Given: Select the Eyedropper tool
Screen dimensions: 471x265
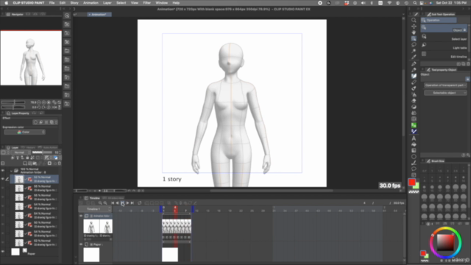Looking at the screenshot, I should coord(414,57).
